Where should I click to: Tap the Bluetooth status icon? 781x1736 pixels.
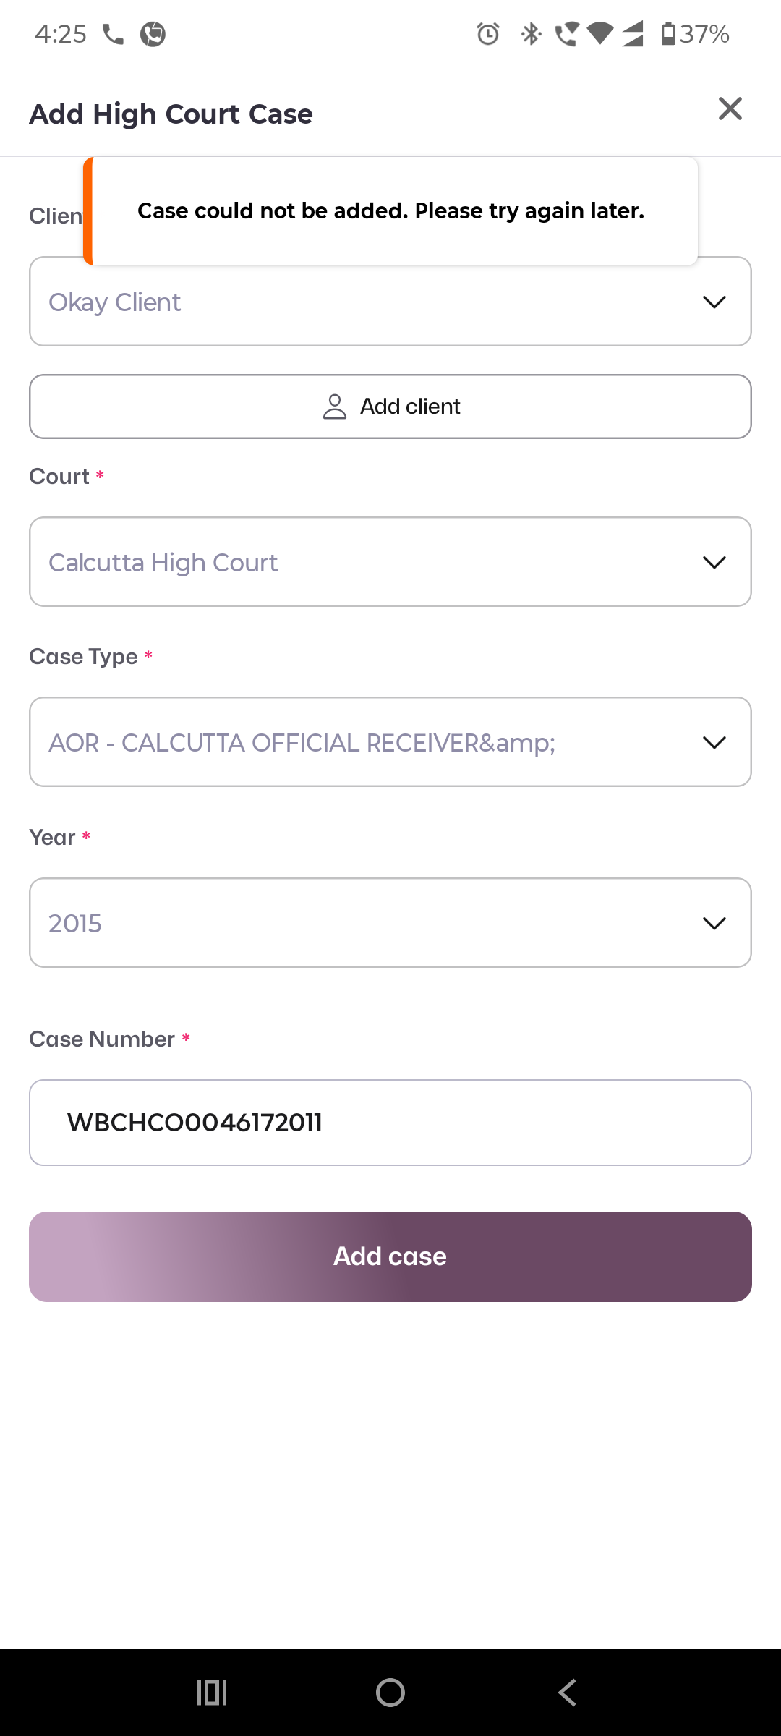tap(532, 34)
